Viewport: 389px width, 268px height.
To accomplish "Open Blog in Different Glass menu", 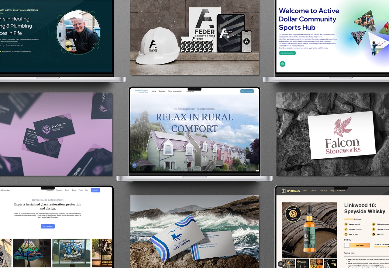I will 87,190.
